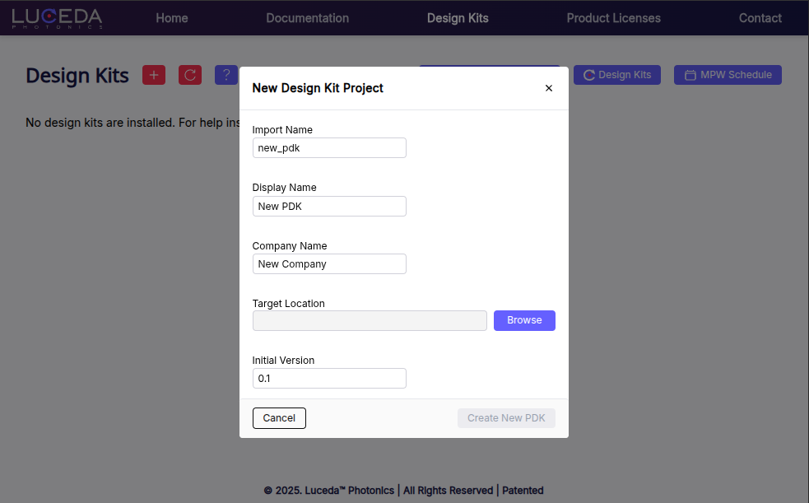809x503 pixels.
Task: Click the disabled Create New PDK button
Action: (x=506, y=417)
